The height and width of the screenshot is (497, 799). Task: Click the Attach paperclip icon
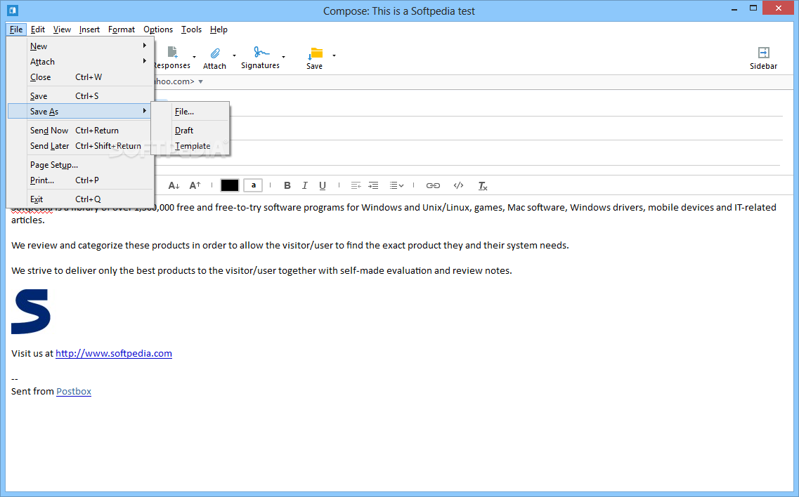coord(215,53)
